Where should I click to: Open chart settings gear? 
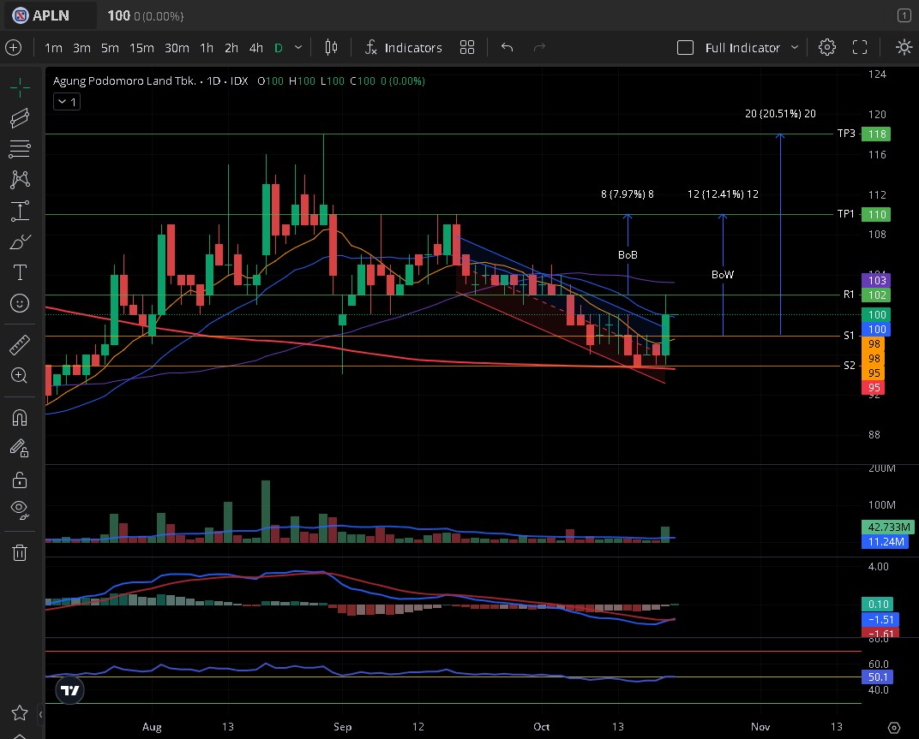pos(826,48)
